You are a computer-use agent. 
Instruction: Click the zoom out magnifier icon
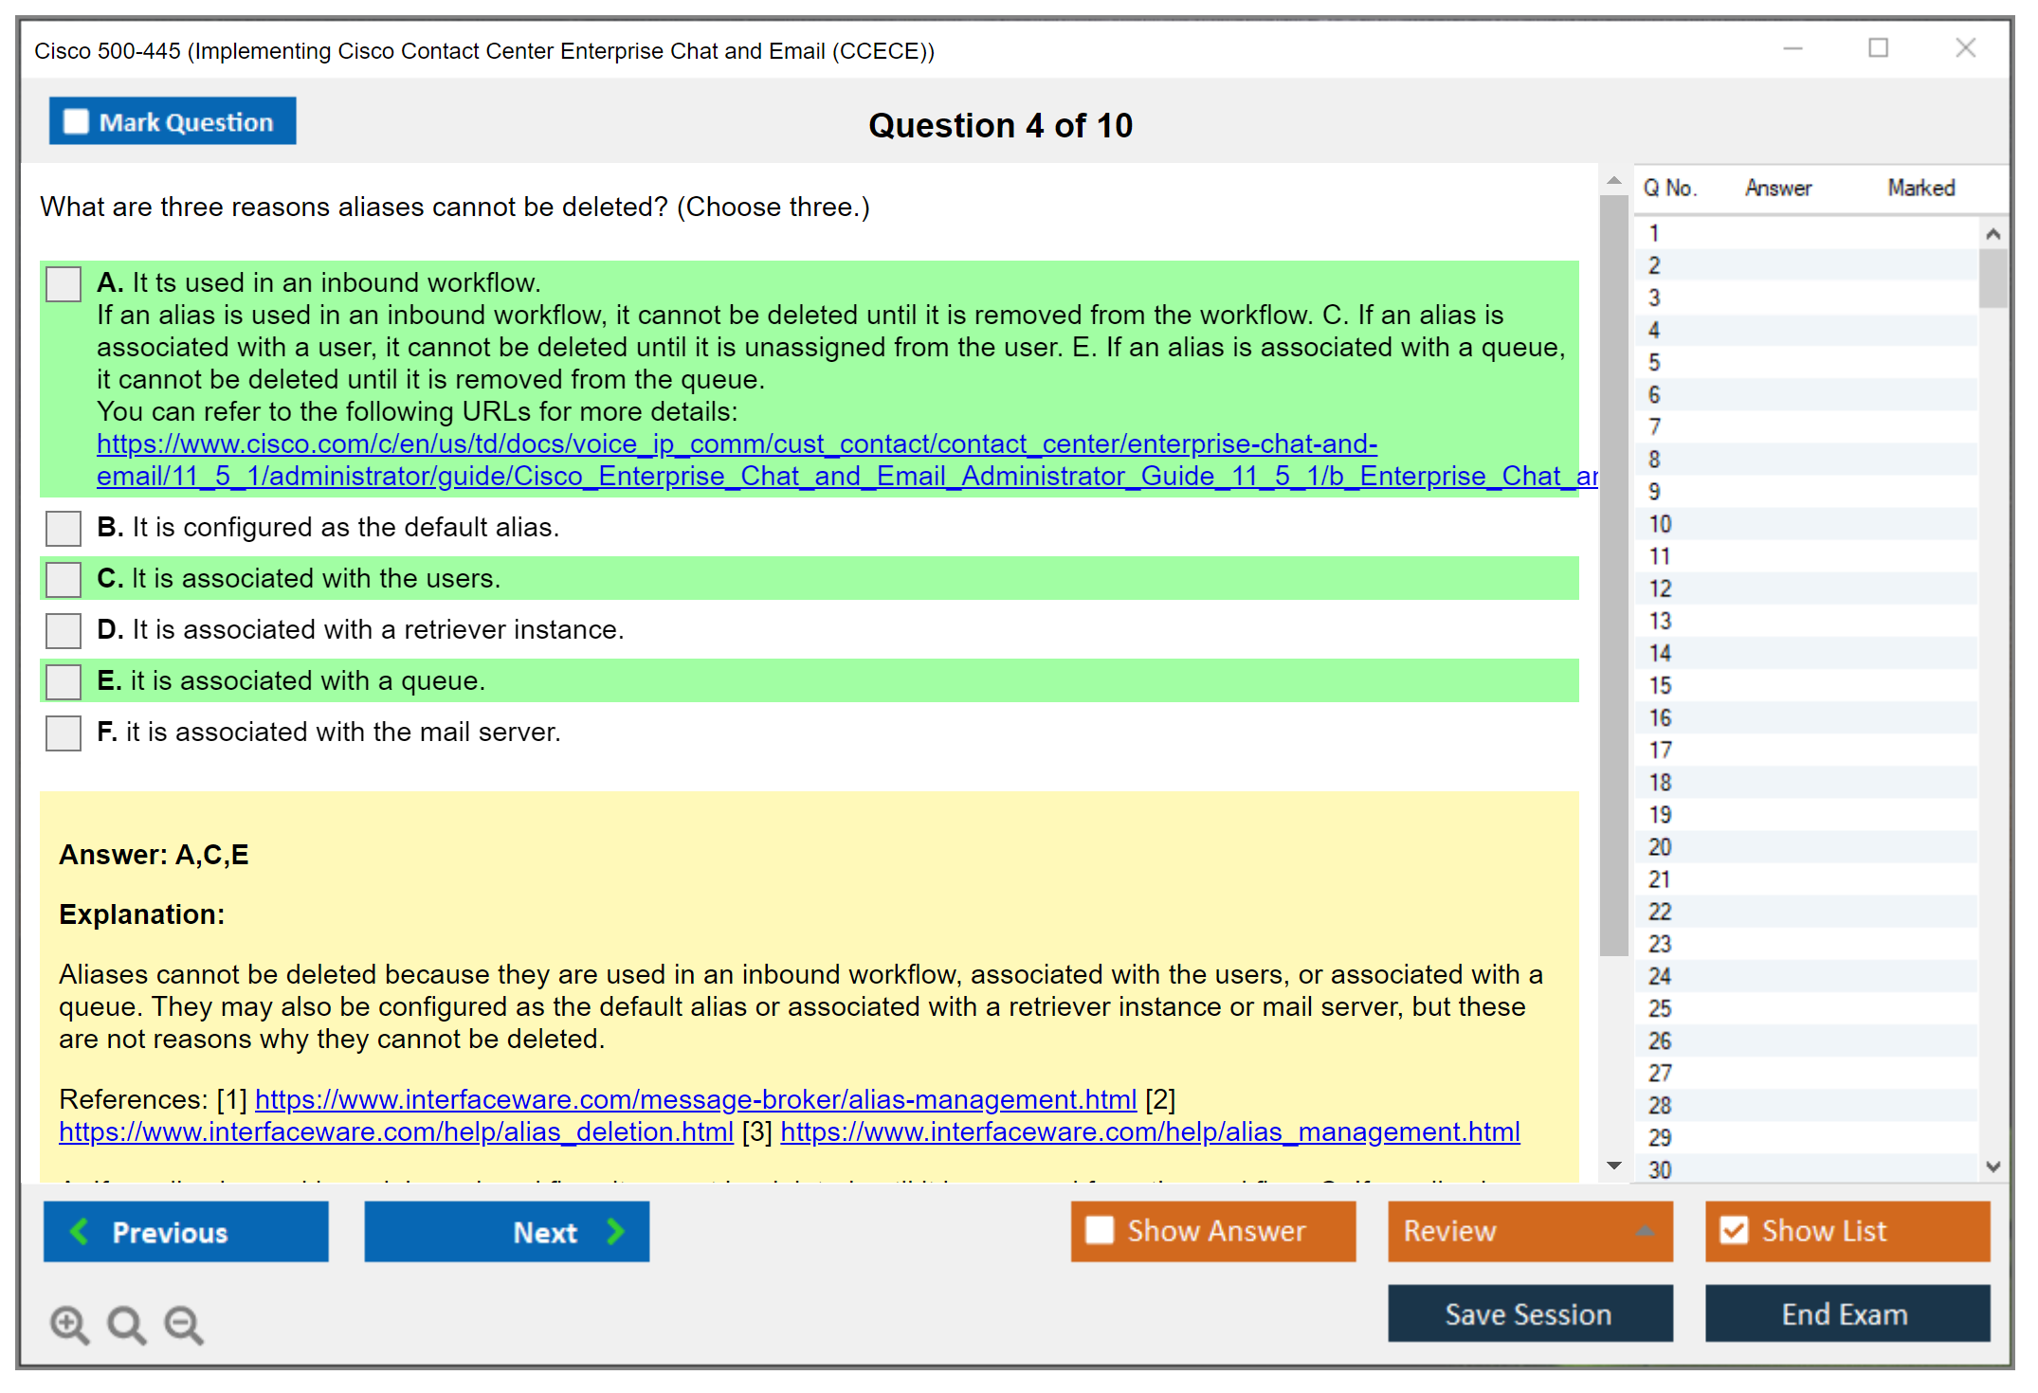(x=183, y=1324)
